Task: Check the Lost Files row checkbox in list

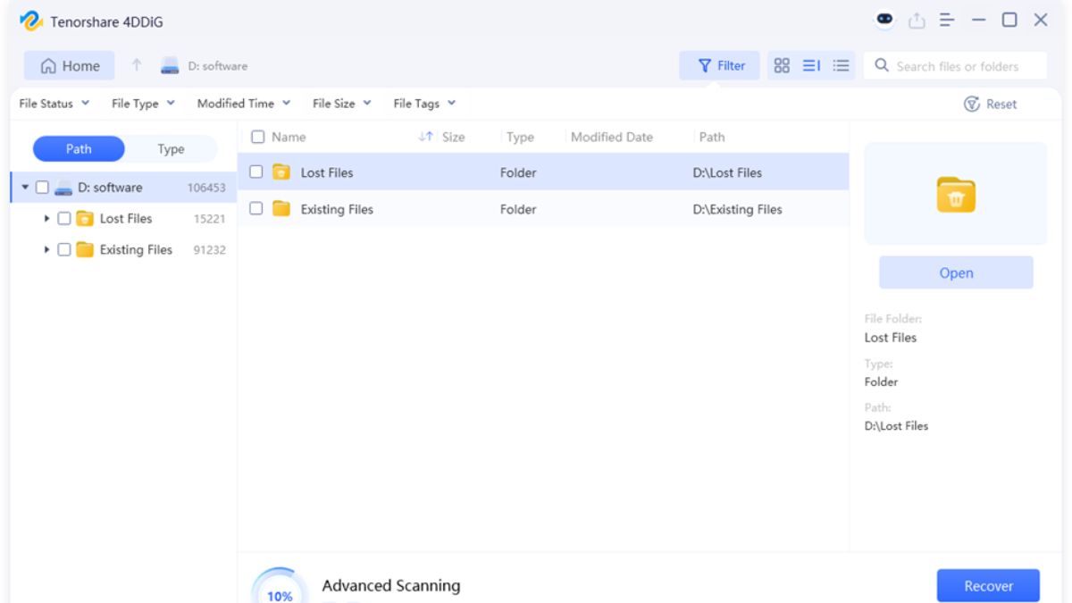Action: [255, 172]
